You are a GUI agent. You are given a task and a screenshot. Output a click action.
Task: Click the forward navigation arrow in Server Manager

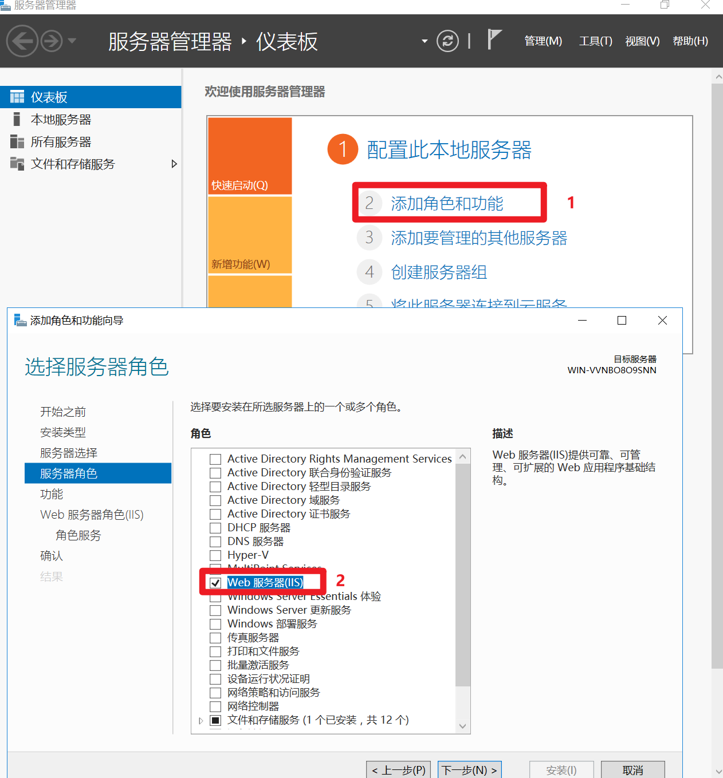[52, 41]
